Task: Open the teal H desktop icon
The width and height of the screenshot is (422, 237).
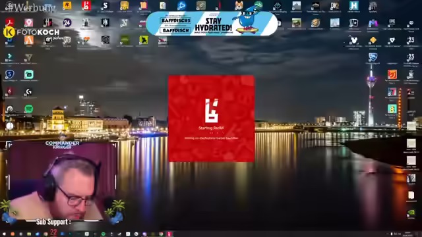Action: click(x=353, y=5)
